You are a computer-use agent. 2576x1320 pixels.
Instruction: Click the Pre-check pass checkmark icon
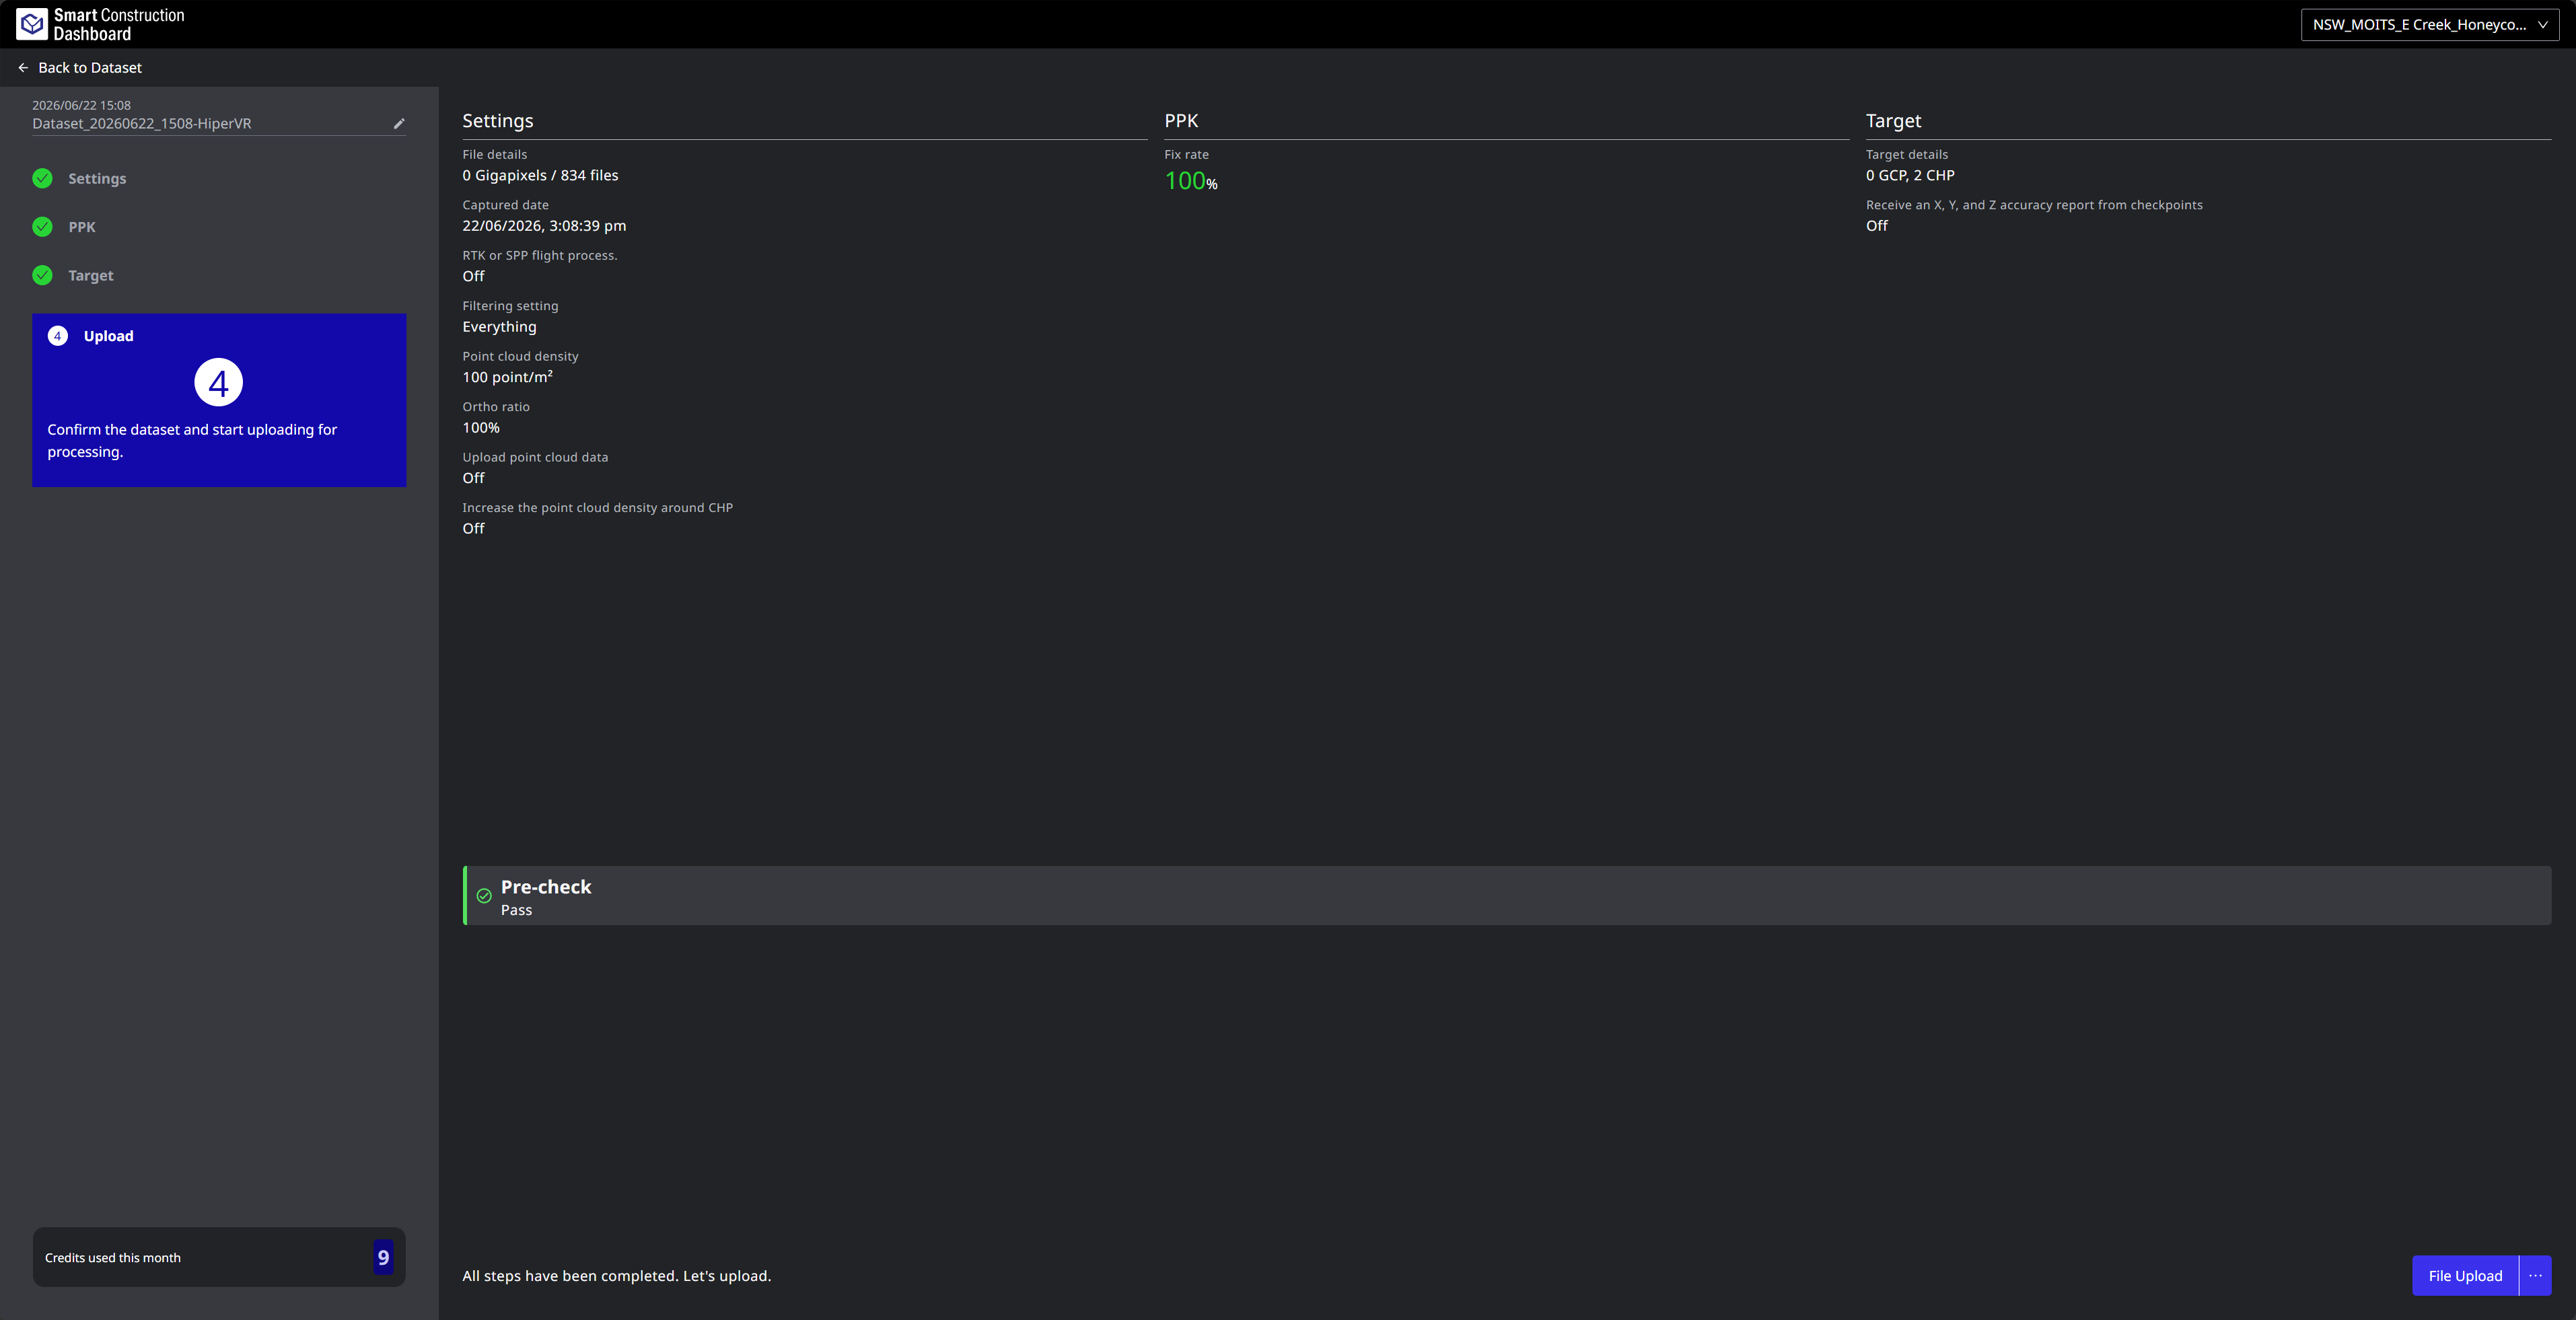484,896
